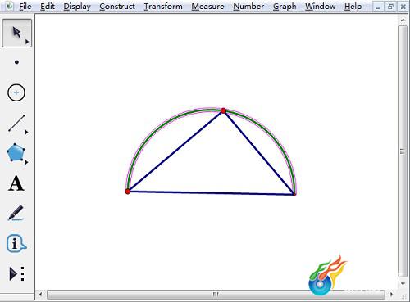Open the Construct menu

[117, 7]
